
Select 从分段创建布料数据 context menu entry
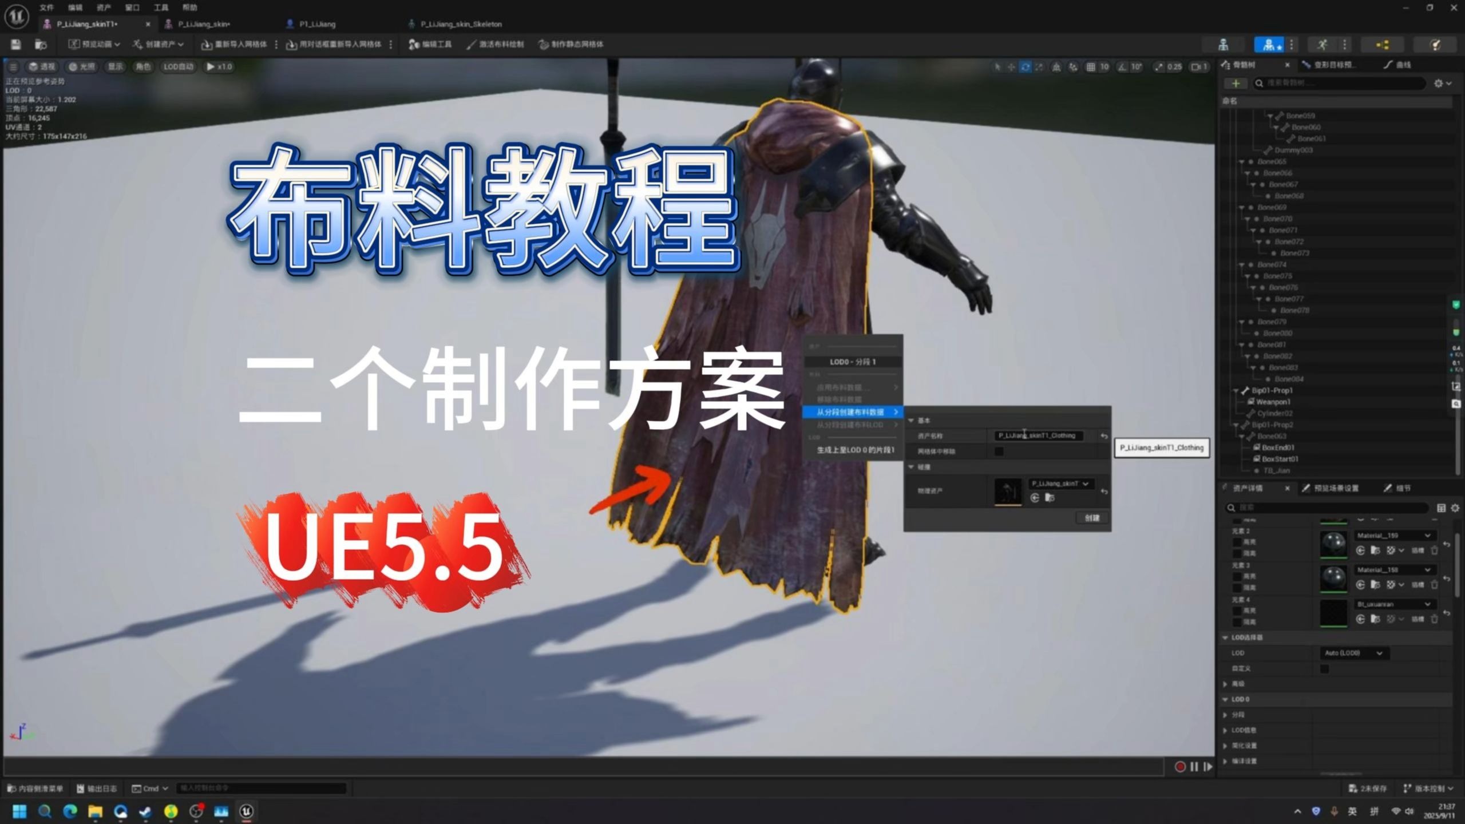[x=853, y=412]
